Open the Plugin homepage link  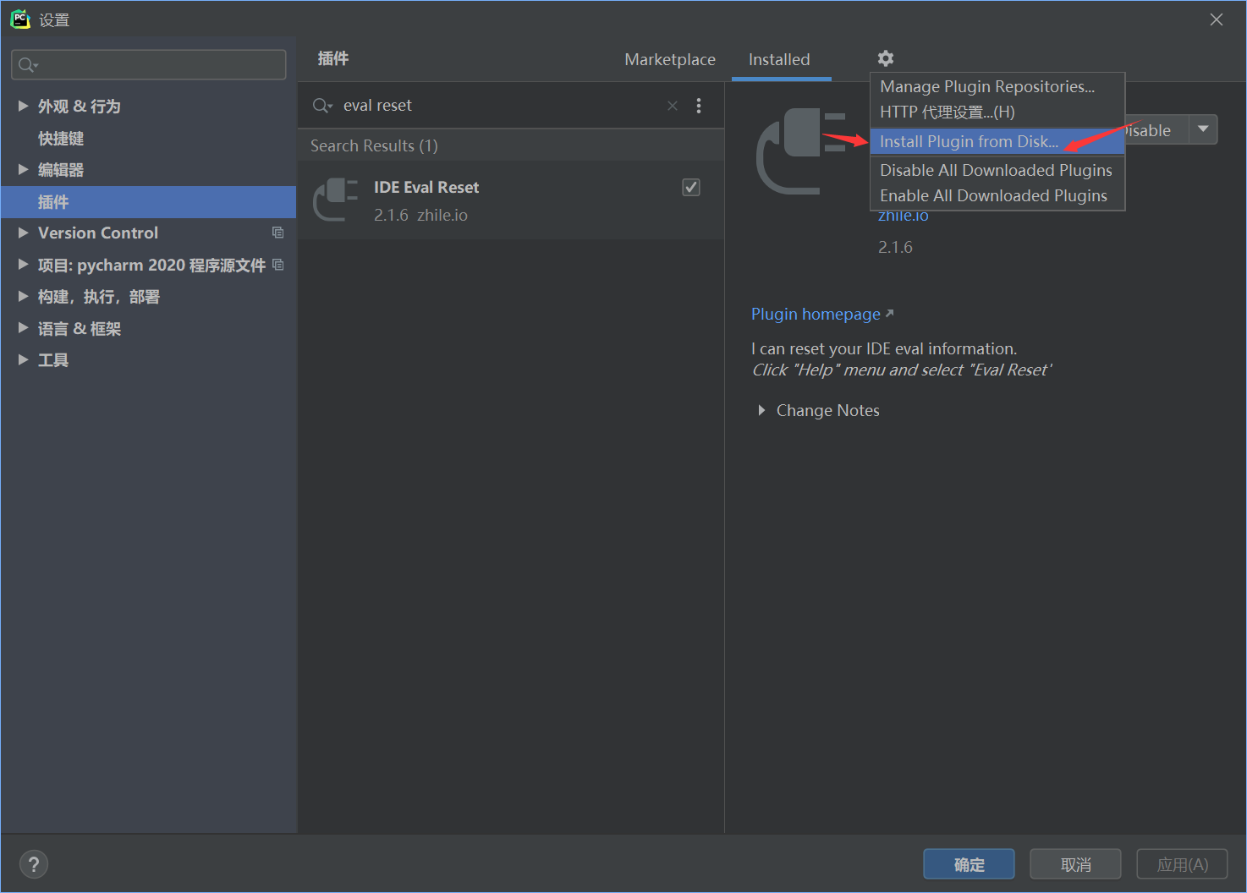point(815,314)
